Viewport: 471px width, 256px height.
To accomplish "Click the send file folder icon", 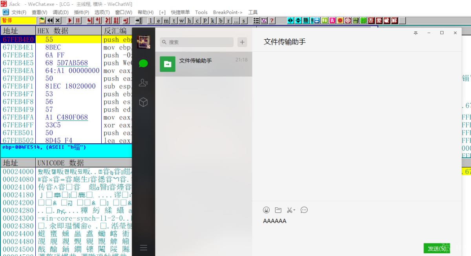I will [x=278, y=210].
